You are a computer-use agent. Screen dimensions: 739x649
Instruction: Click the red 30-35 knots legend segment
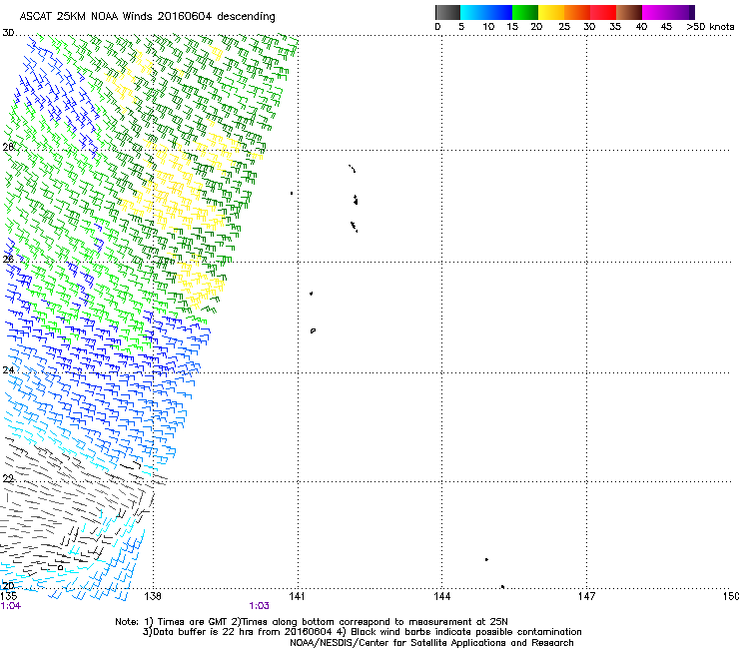(603, 12)
